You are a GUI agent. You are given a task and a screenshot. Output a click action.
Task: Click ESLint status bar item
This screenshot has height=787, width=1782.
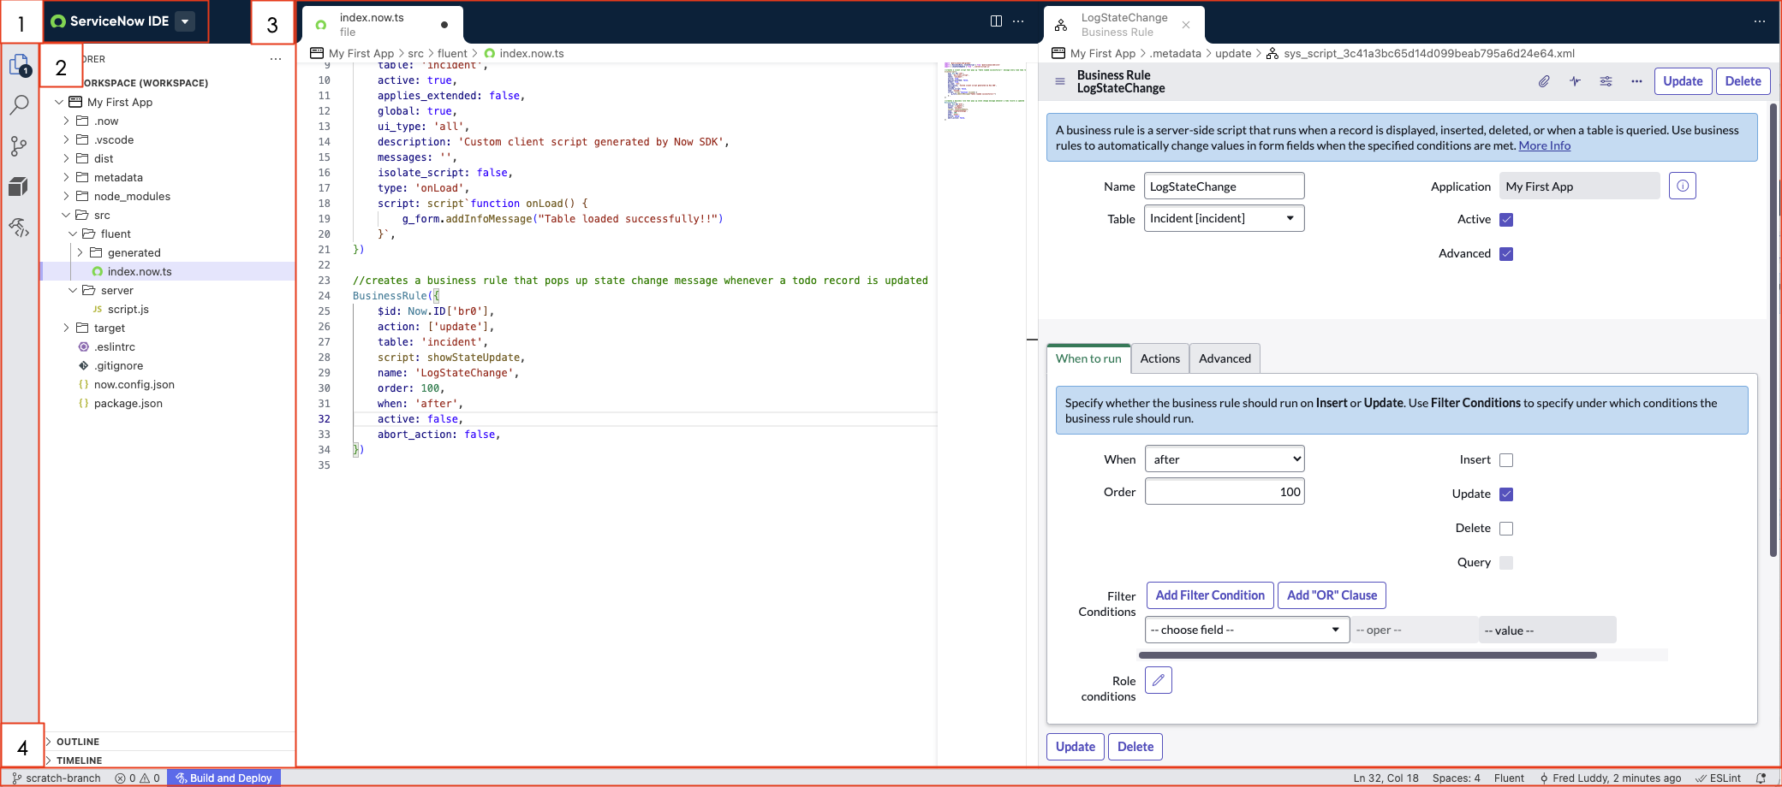coord(1718,778)
